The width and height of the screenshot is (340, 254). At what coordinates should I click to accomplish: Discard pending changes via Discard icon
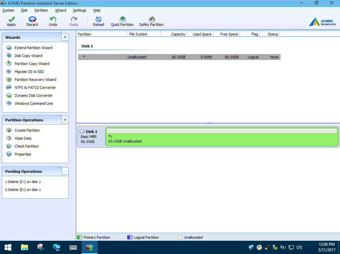tap(32, 22)
